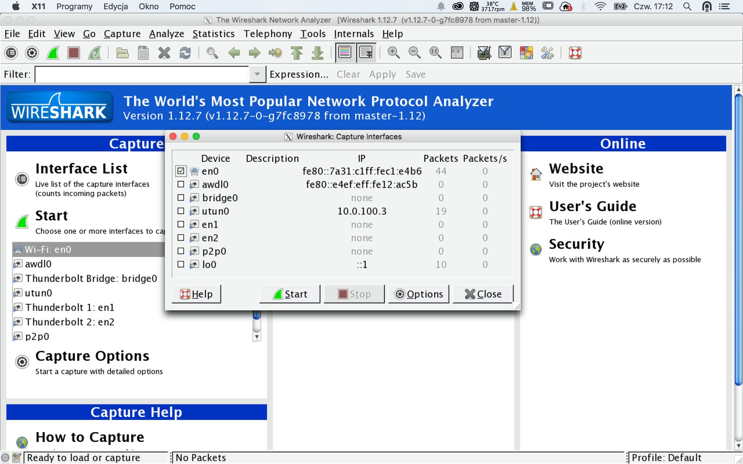This screenshot has width=743, height=464.
Task: Click into the Filter input field
Action: click(142, 74)
